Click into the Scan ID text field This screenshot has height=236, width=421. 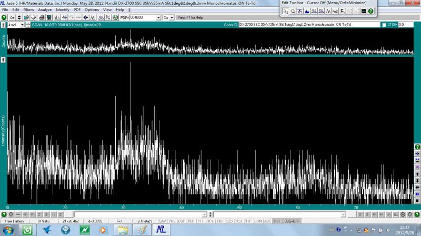(308, 25)
